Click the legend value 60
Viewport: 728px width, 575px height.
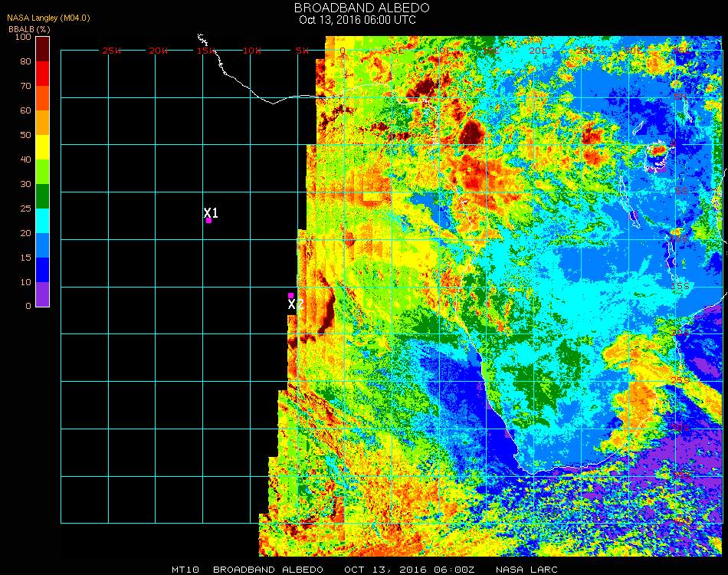pos(25,110)
